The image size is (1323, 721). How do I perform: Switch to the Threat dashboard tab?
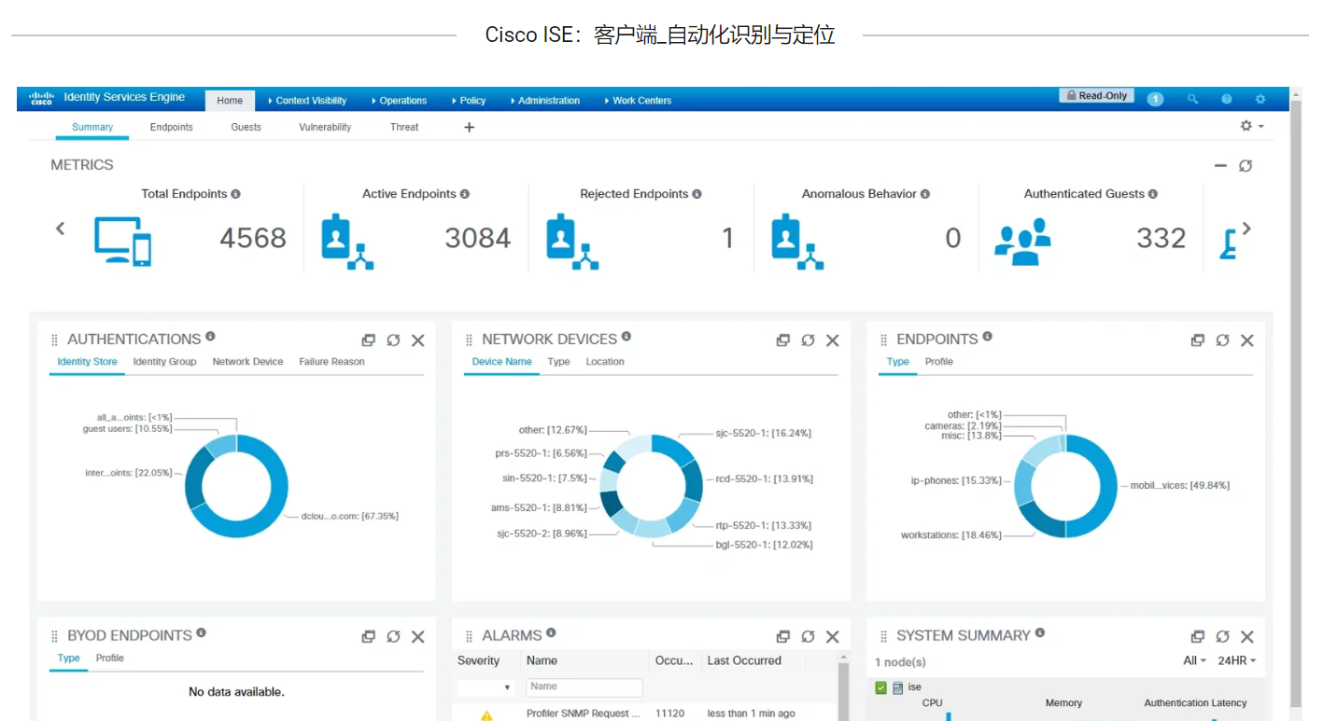(x=404, y=127)
